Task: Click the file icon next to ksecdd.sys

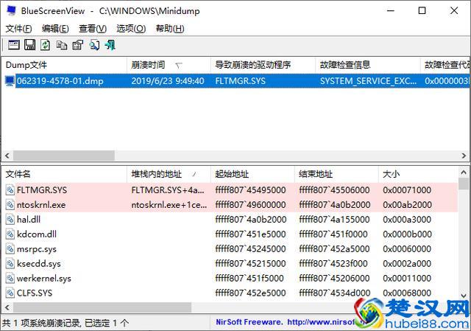Action: click(x=10, y=264)
